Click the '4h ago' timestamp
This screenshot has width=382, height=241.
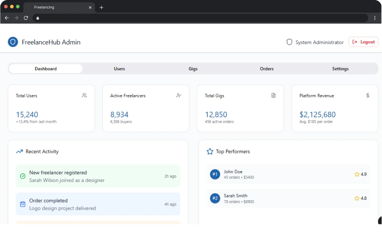[170, 204]
